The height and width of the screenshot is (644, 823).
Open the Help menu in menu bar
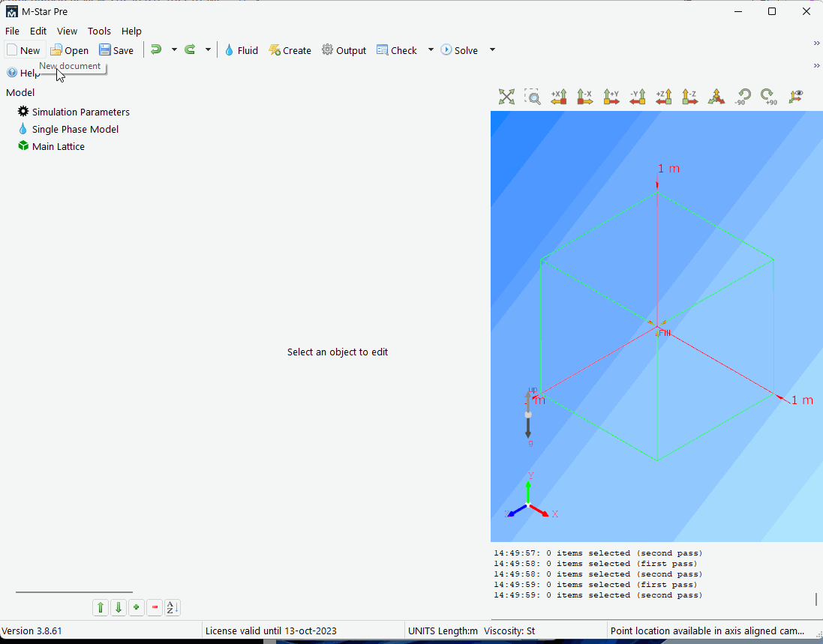[x=131, y=31]
